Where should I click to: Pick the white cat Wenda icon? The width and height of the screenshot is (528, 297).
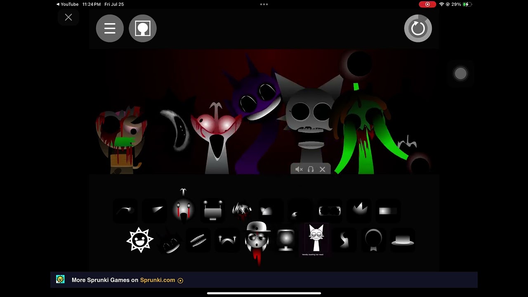point(316,240)
